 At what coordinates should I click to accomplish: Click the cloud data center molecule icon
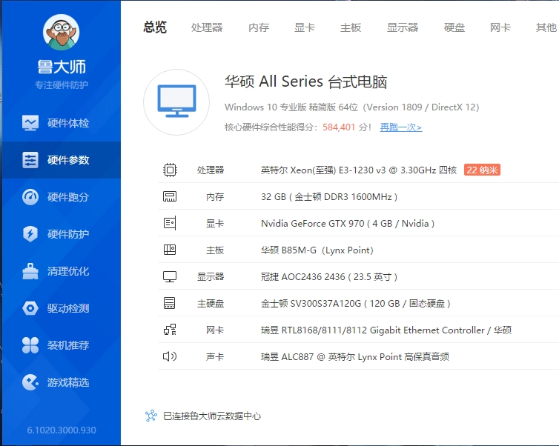[x=151, y=416]
